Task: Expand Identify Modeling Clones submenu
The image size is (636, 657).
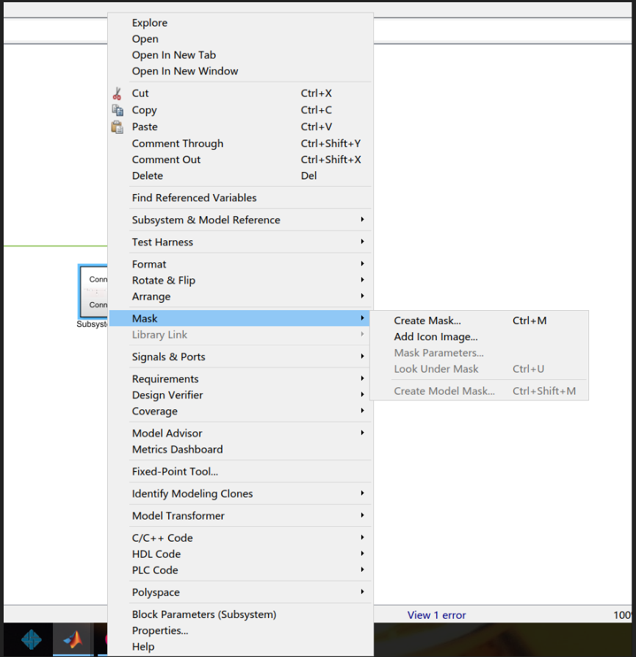Action: click(240, 494)
